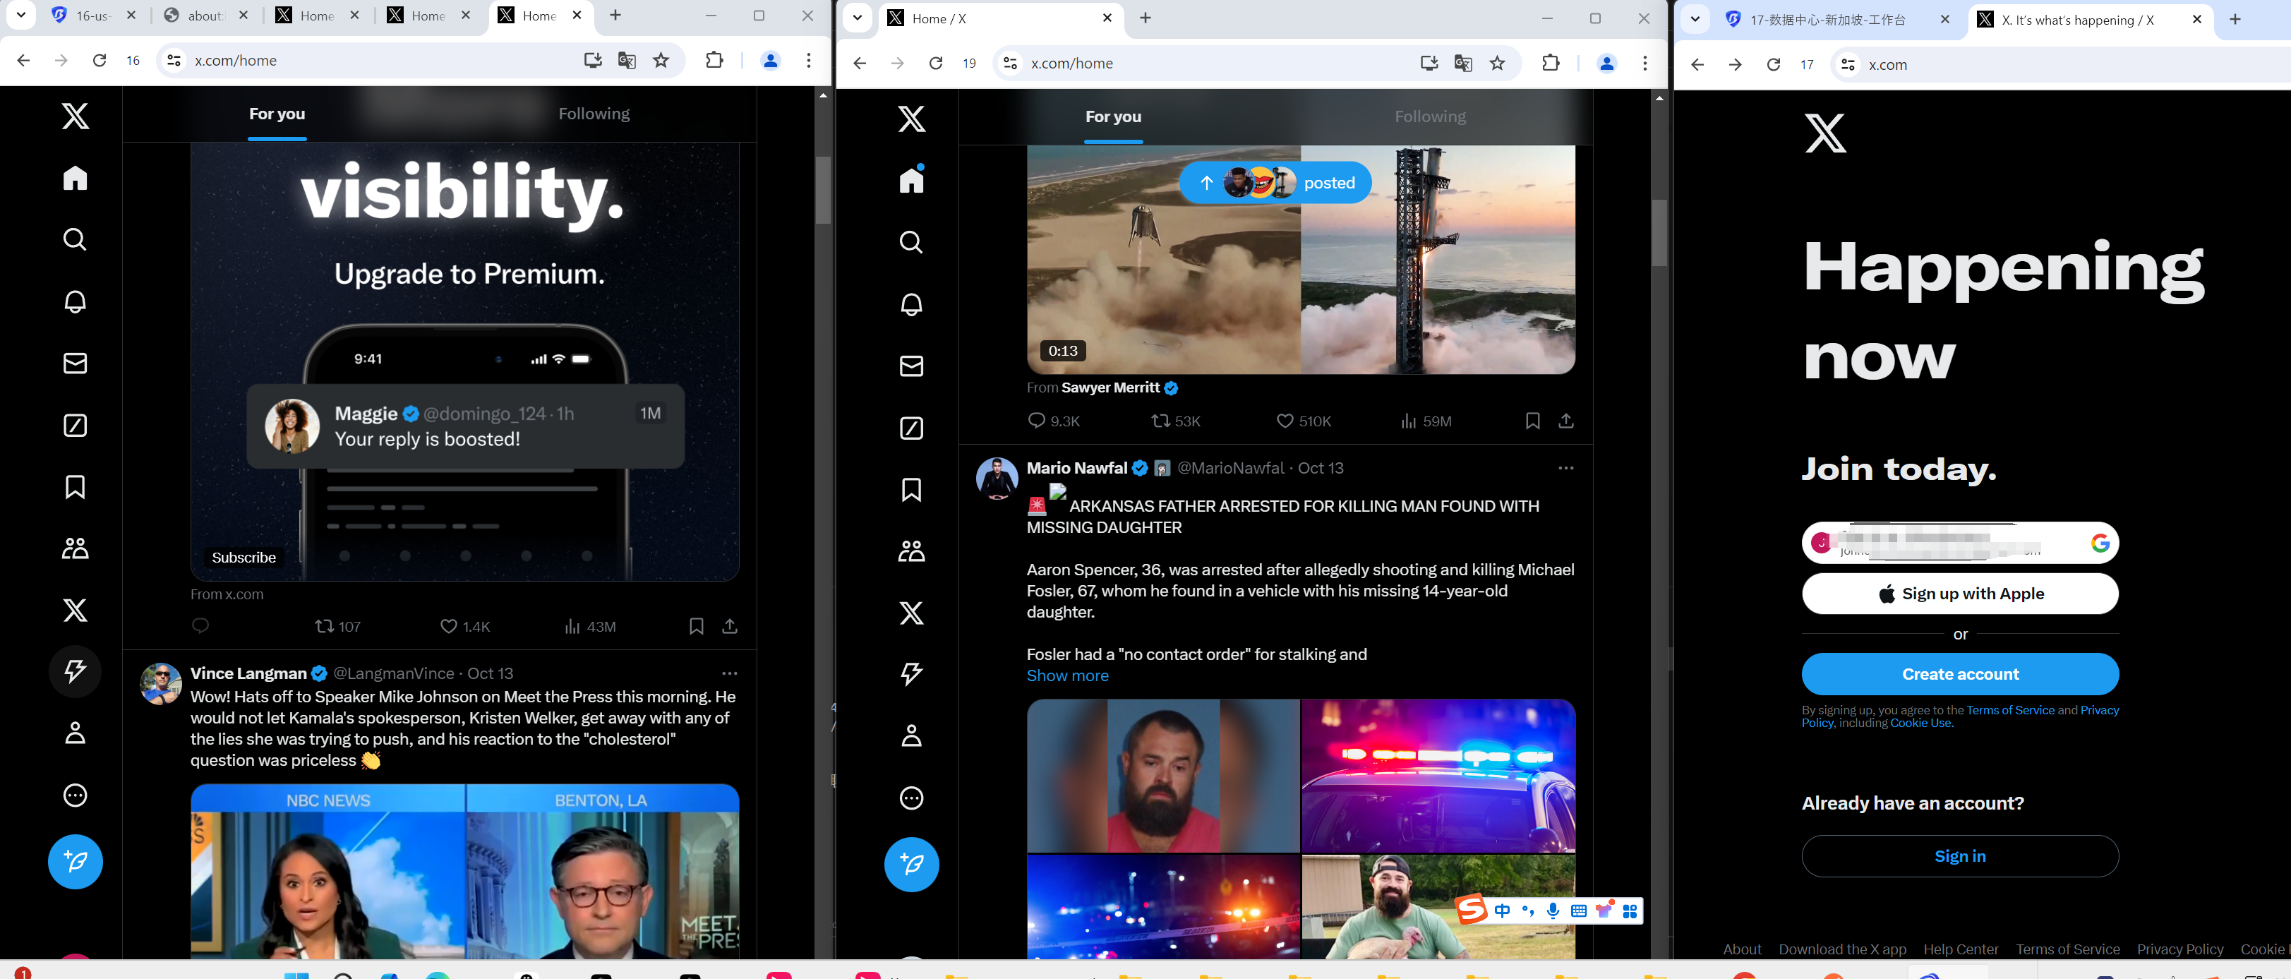The image size is (2291, 979).
Task: Bookmark the Upgrade to Premium post
Action: click(x=695, y=626)
